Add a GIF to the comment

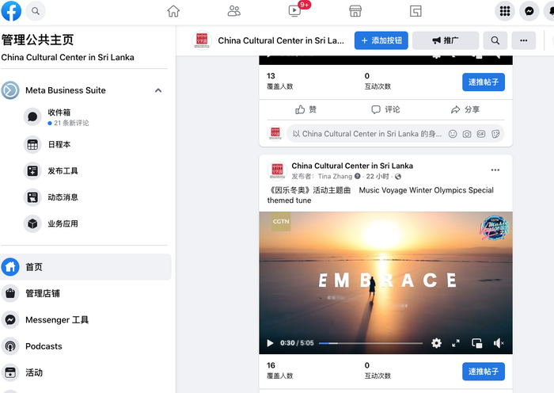(481, 134)
